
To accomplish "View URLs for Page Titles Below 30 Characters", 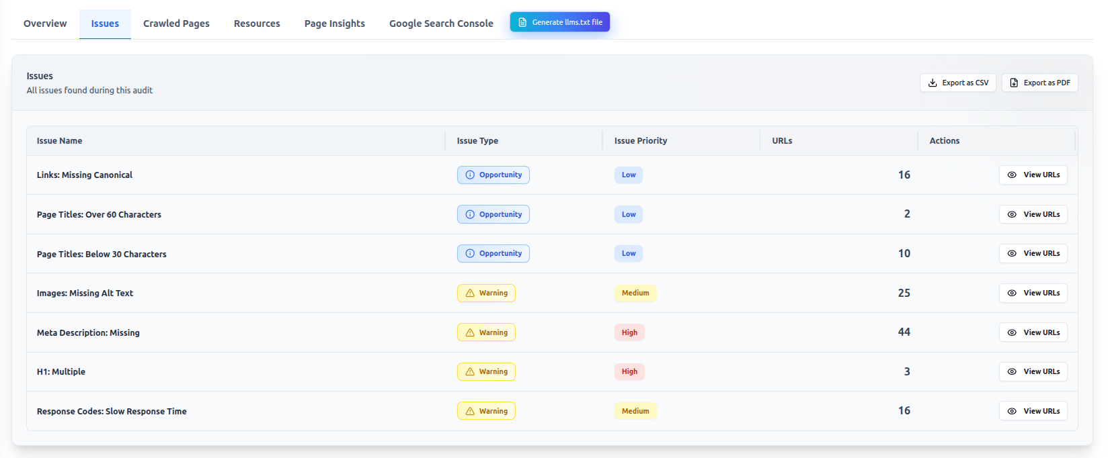I will point(1033,253).
